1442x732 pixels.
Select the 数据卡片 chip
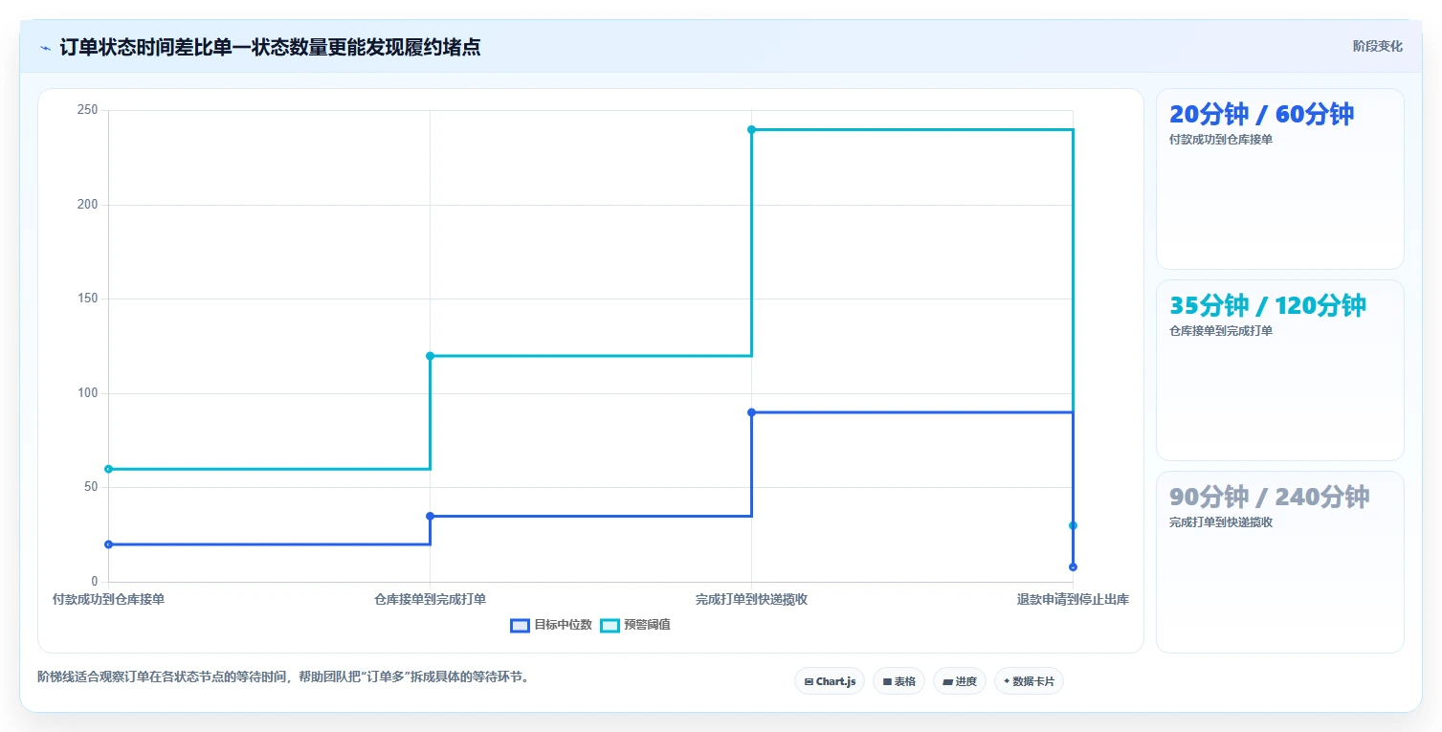[1029, 681]
